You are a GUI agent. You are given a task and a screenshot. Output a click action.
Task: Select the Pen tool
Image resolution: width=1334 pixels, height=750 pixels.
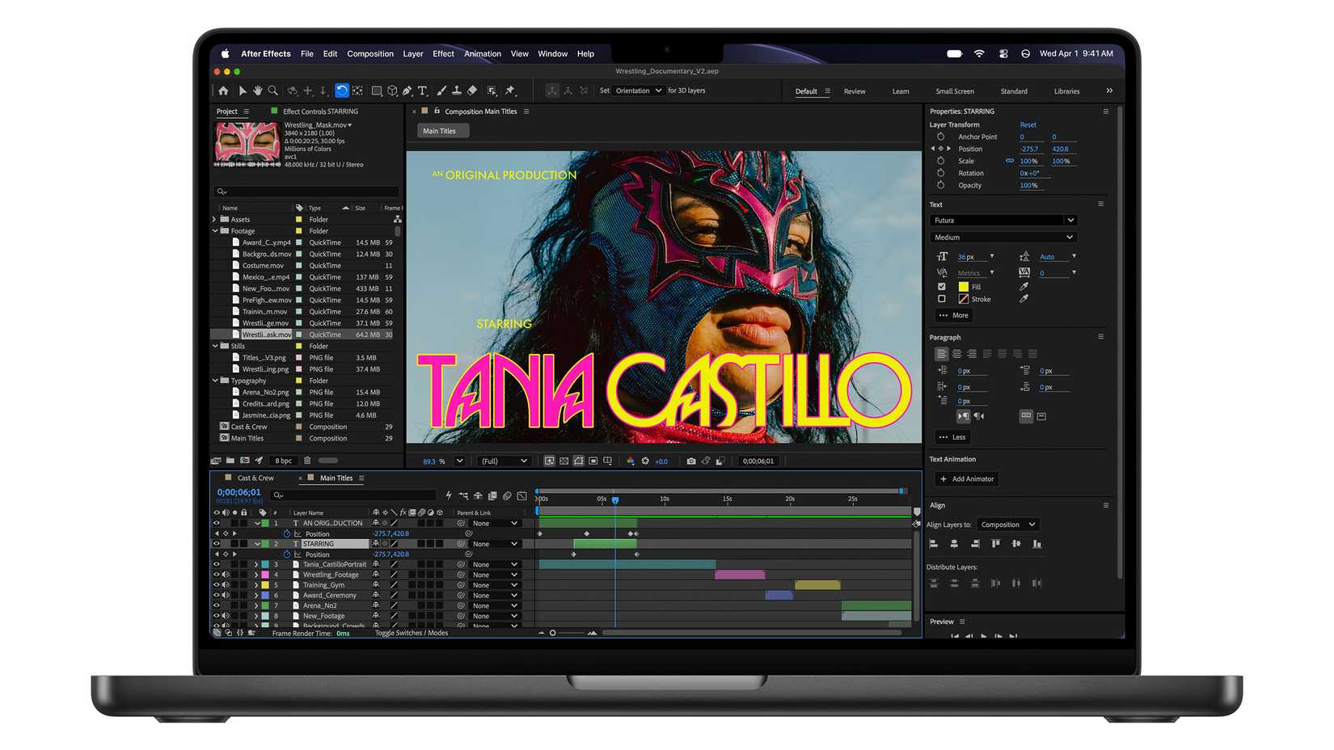407,91
